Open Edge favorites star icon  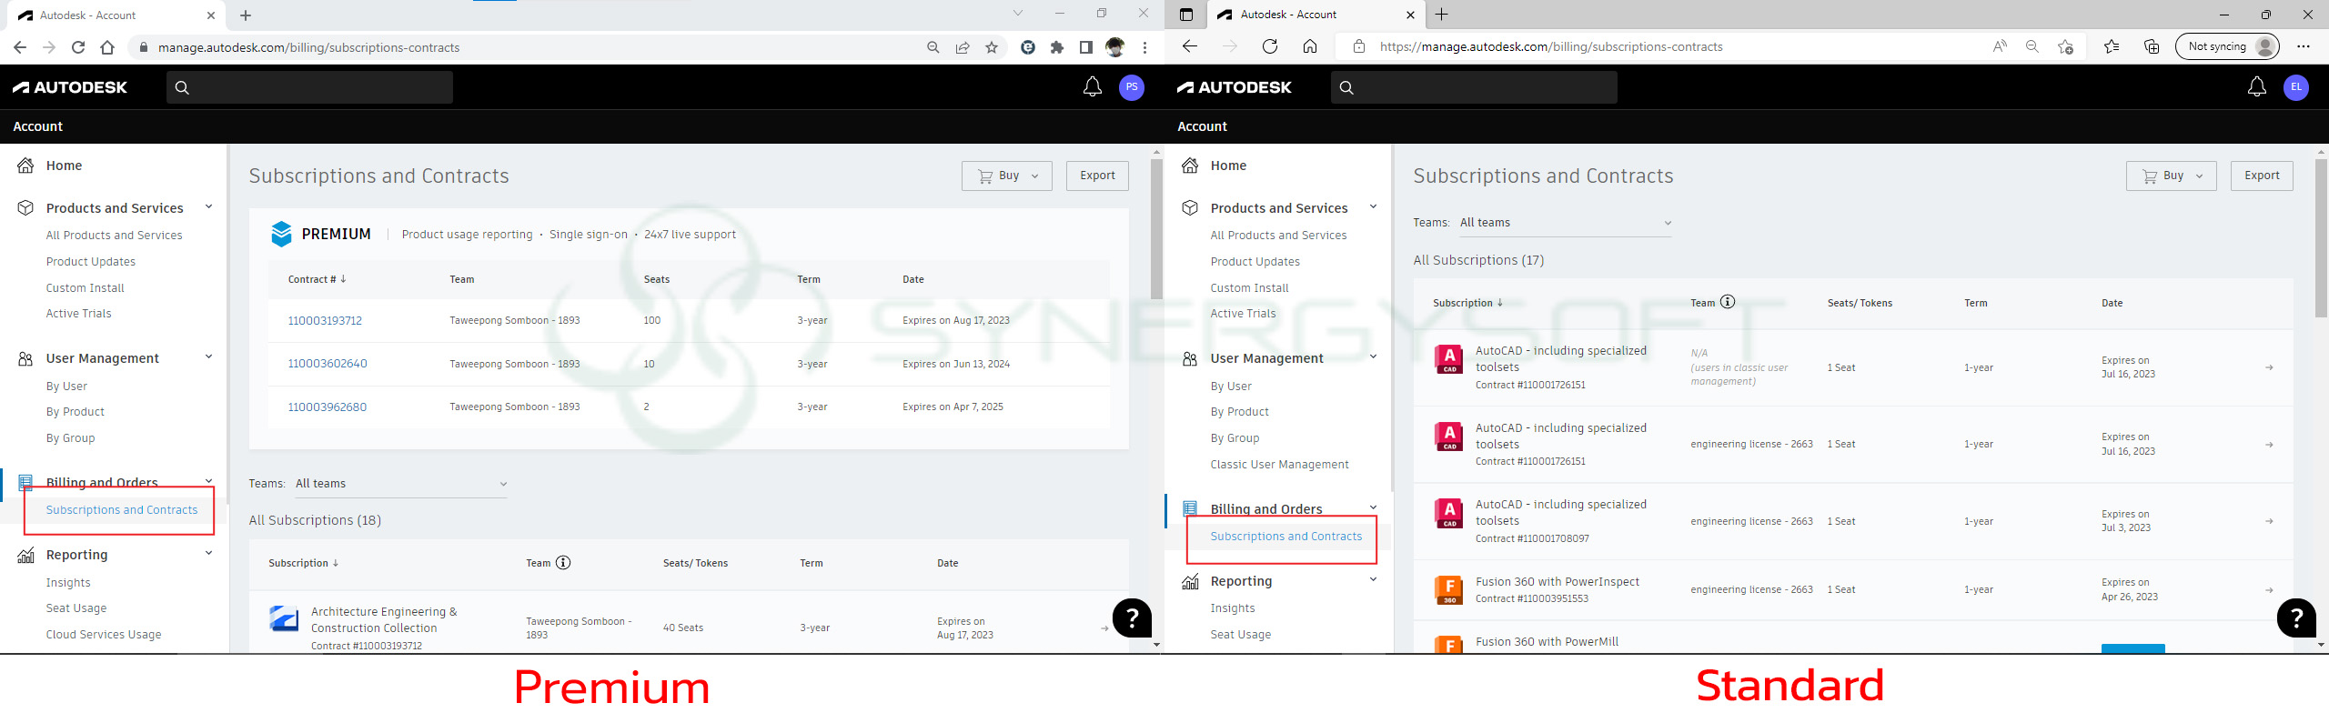(2111, 46)
